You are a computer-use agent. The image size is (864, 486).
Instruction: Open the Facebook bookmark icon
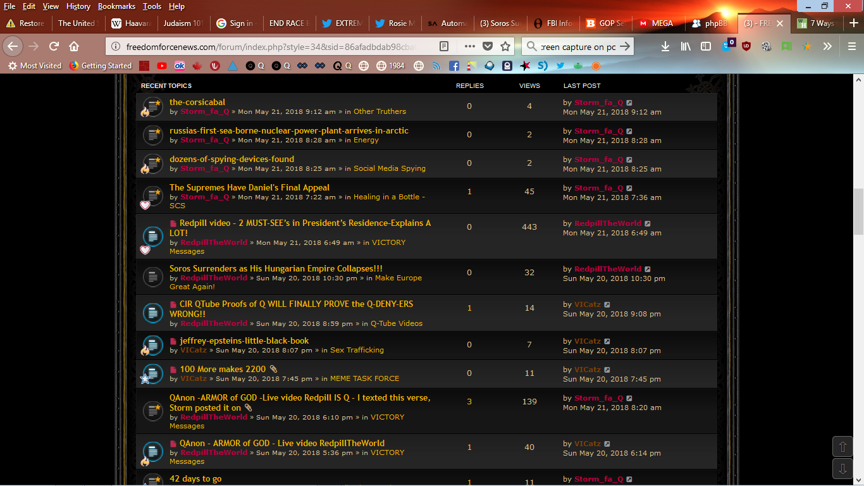[454, 66]
